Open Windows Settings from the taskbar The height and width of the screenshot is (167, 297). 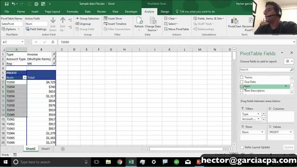(x=154, y=162)
